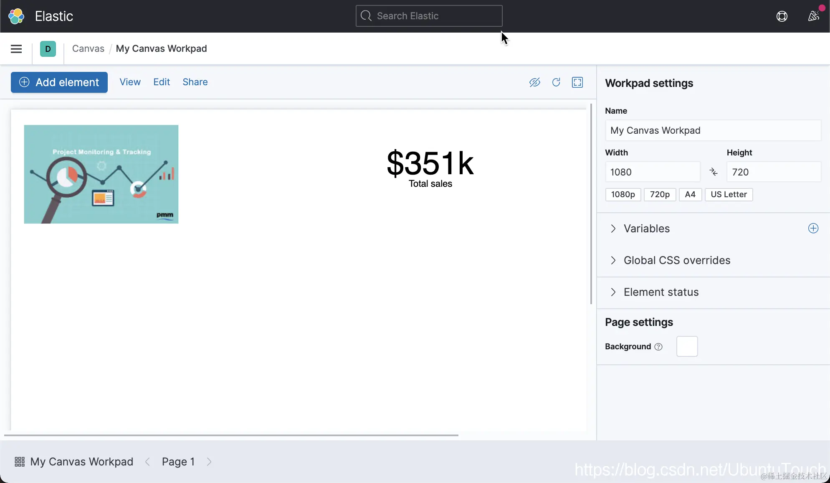Image resolution: width=830 pixels, height=483 pixels.
Task: Expand the Element status section
Action: 660,292
